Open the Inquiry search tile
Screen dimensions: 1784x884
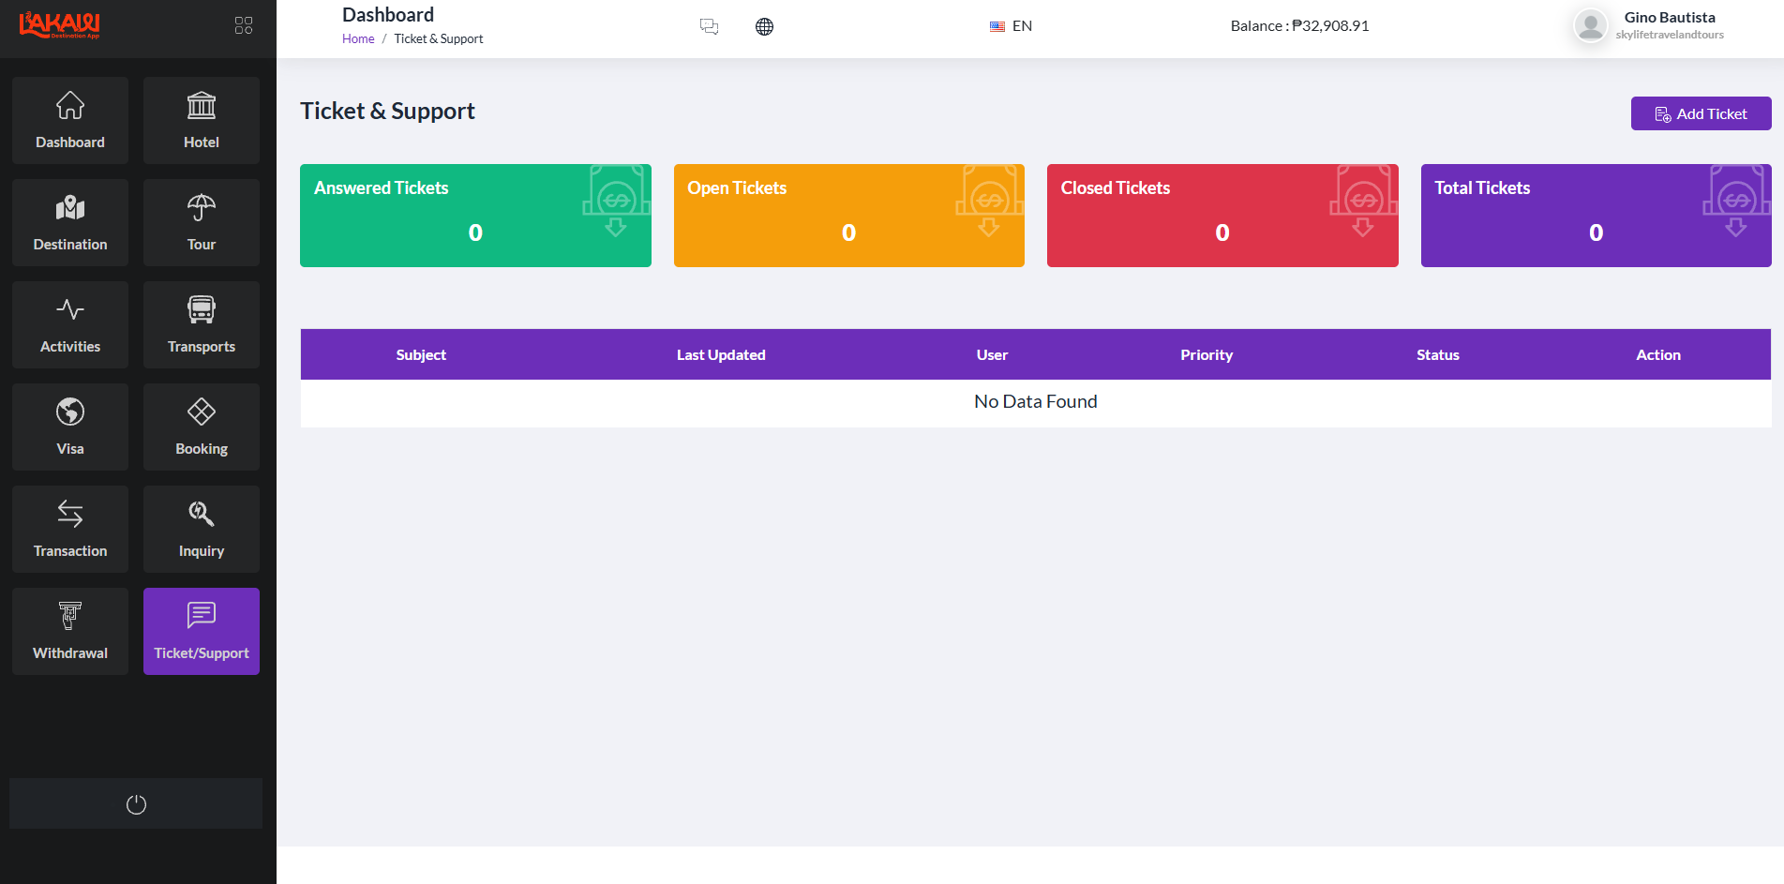pos(202,530)
